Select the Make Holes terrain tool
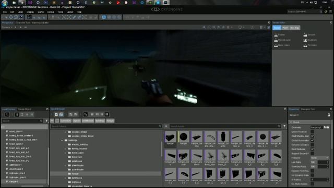Viewport: 334px width, 188px height. (282, 45)
